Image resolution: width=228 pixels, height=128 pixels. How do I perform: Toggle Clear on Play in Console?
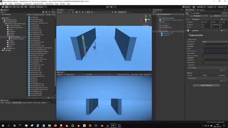pyautogui.click(x=17, y=103)
